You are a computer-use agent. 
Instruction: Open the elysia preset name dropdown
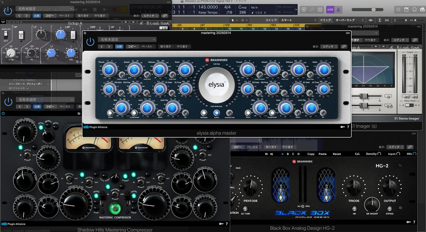127,39
